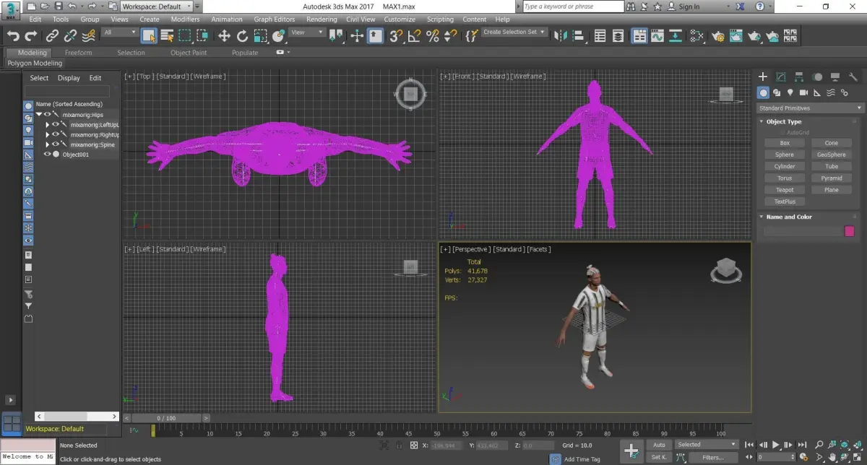Switch to the Freeform ribbon tab
The height and width of the screenshot is (465, 867).
[x=78, y=53]
